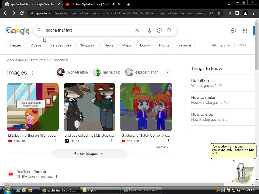Screen dimensions: 259x194
Task: Open the Windows Start menu
Action: (7, 190)
